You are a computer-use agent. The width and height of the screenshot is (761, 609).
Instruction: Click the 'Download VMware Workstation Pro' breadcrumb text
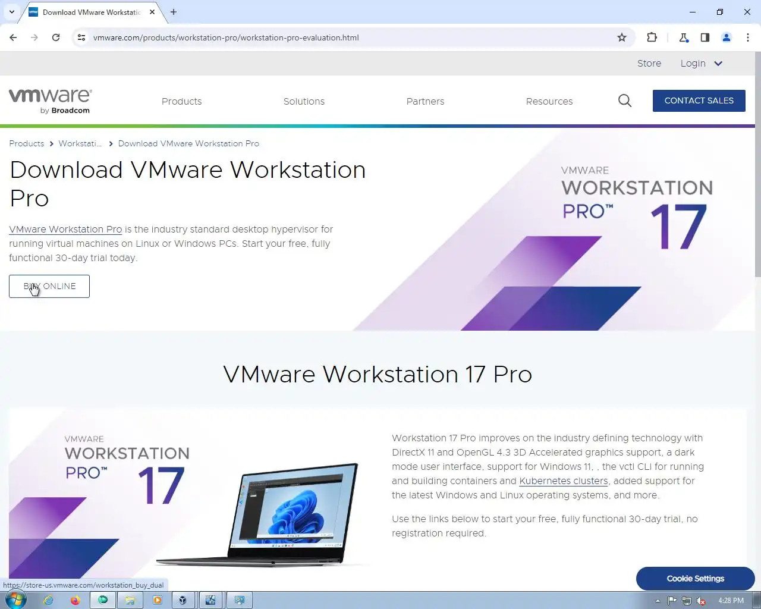pyautogui.click(x=188, y=143)
